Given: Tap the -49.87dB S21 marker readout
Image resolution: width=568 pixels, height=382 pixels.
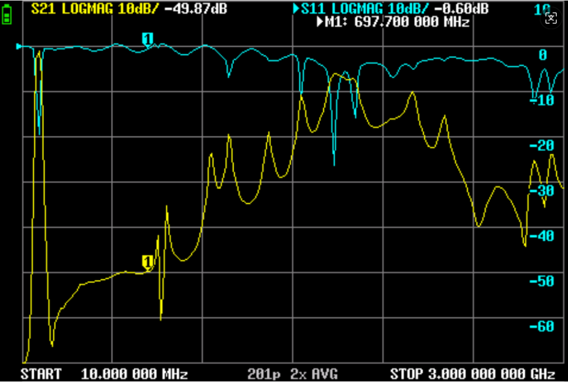Looking at the screenshot, I should (196, 9).
